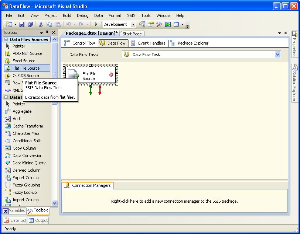Toggle auto-hide pin on Toolbox panel

pyautogui.click(x=48, y=32)
